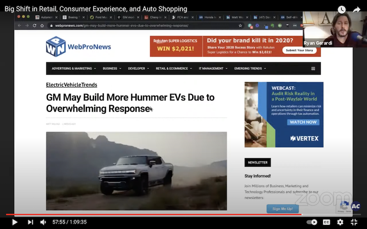Skip to the next video
The image size is (367, 229).
point(30,222)
